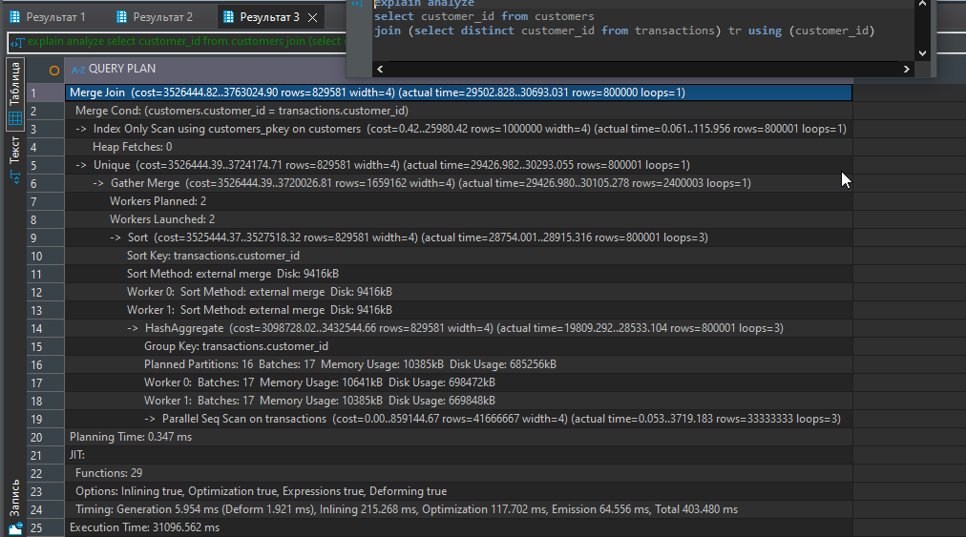Select the 'Workers Launched: 2' row
Screen dimensions: 966x537
[458, 219]
